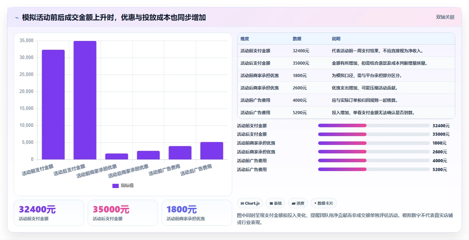Click y-axis label 20,000
The width and height of the screenshot is (469, 240).
[27, 92]
